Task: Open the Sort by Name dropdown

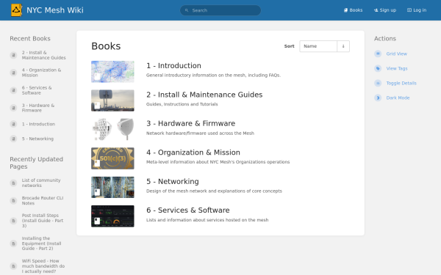Action: (x=318, y=46)
